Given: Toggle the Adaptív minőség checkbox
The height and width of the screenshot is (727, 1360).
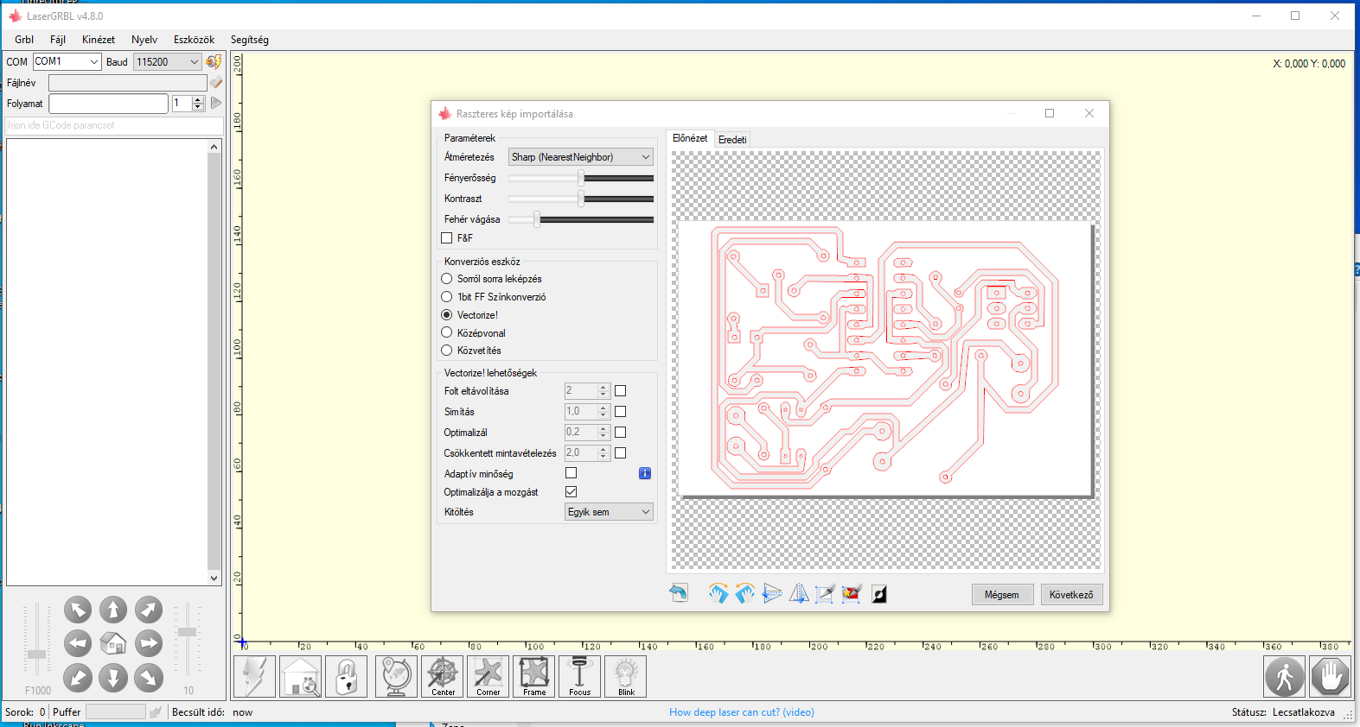Looking at the screenshot, I should coord(571,473).
